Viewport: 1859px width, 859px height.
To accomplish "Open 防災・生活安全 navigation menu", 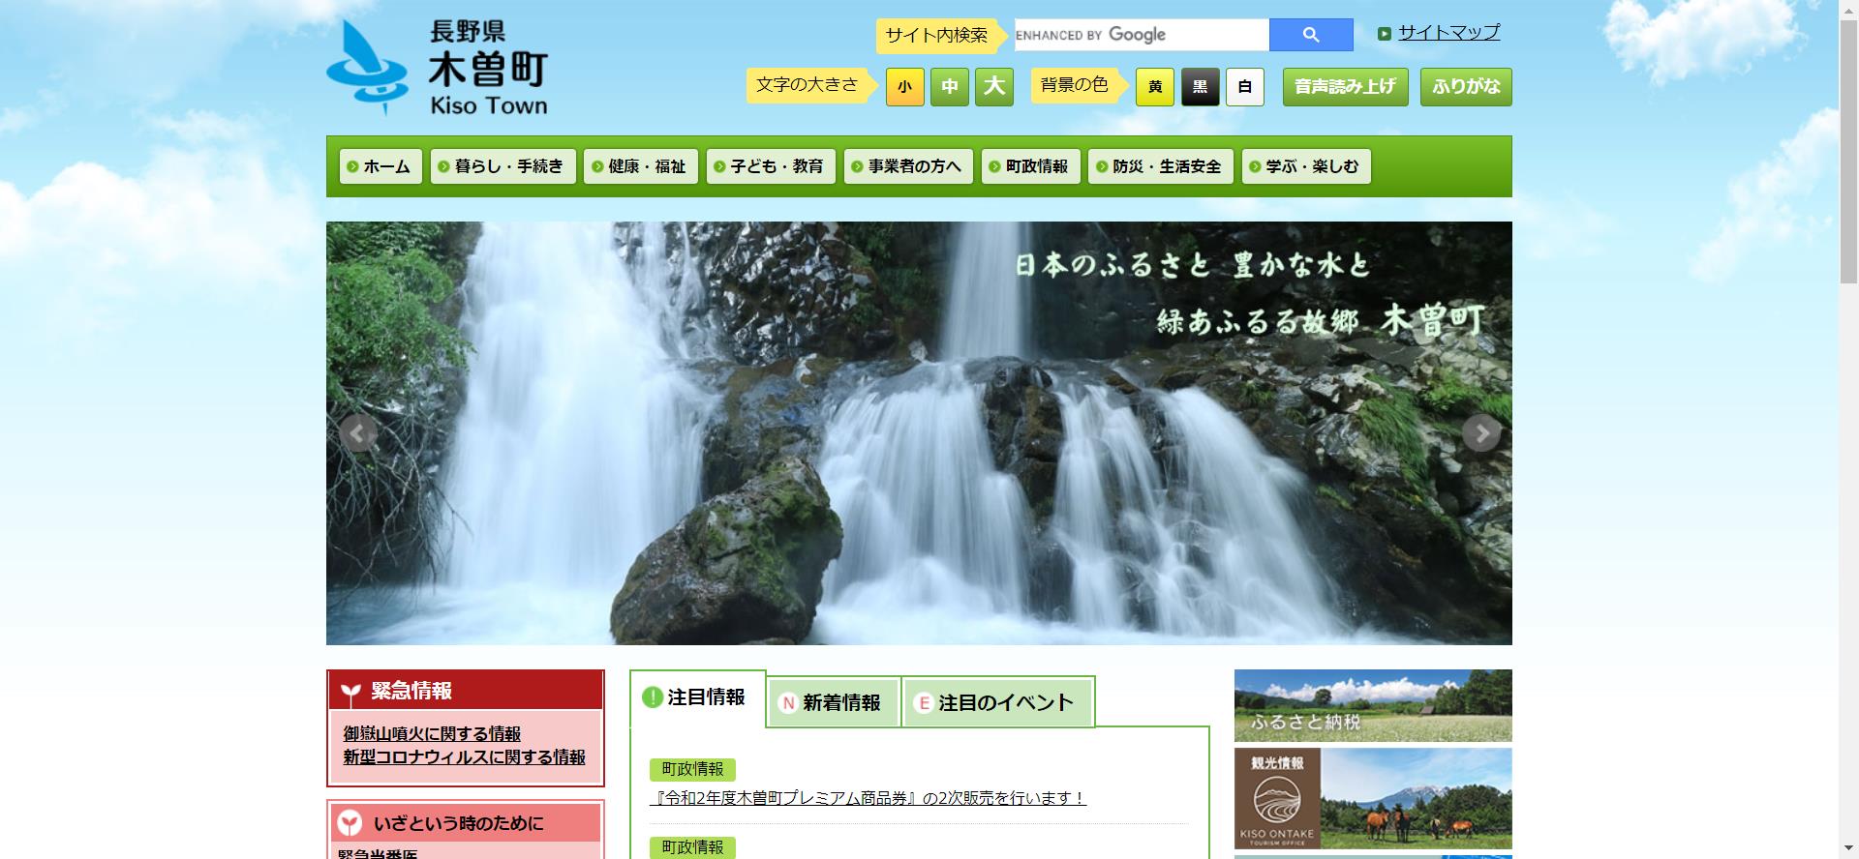I will click(x=1160, y=166).
